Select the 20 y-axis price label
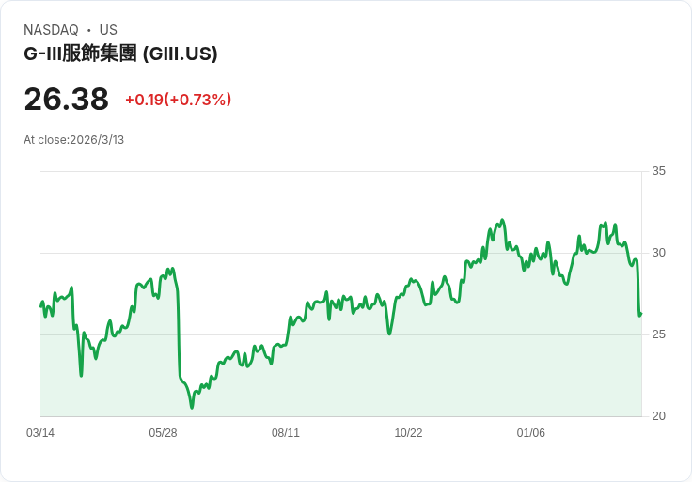 coord(658,416)
